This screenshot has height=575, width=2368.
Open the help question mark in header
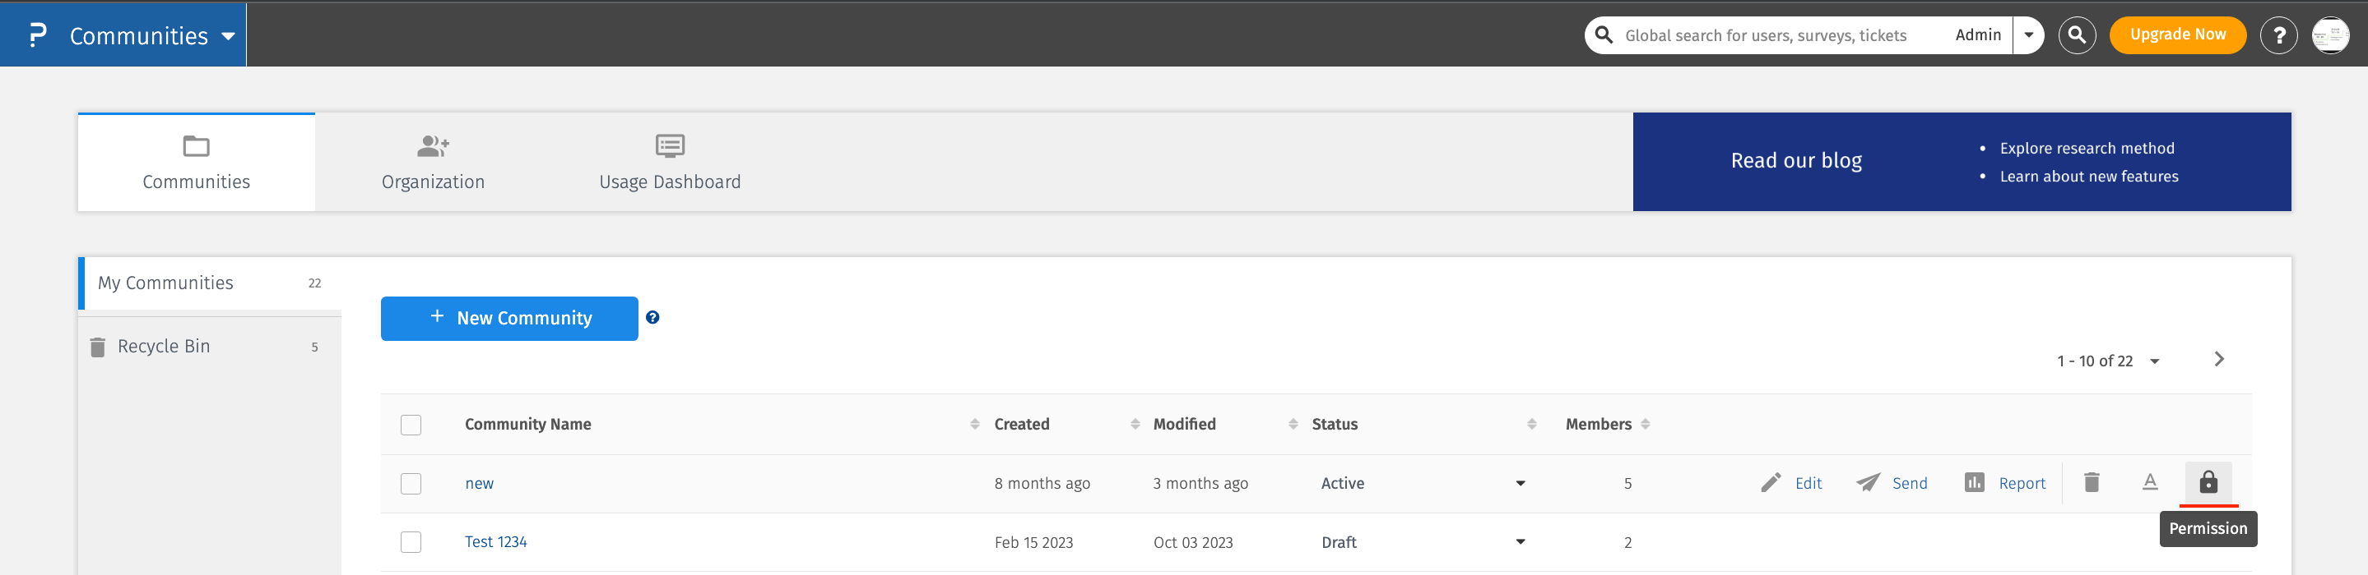[x=2278, y=36]
